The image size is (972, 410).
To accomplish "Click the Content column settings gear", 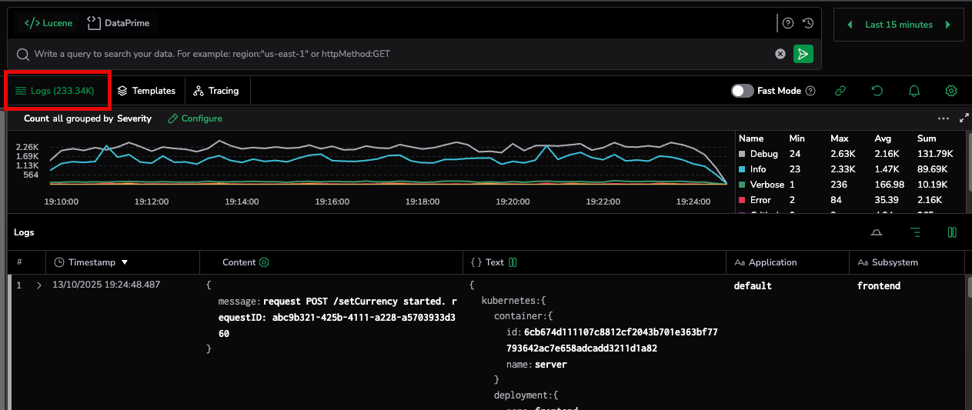I will pos(264,262).
